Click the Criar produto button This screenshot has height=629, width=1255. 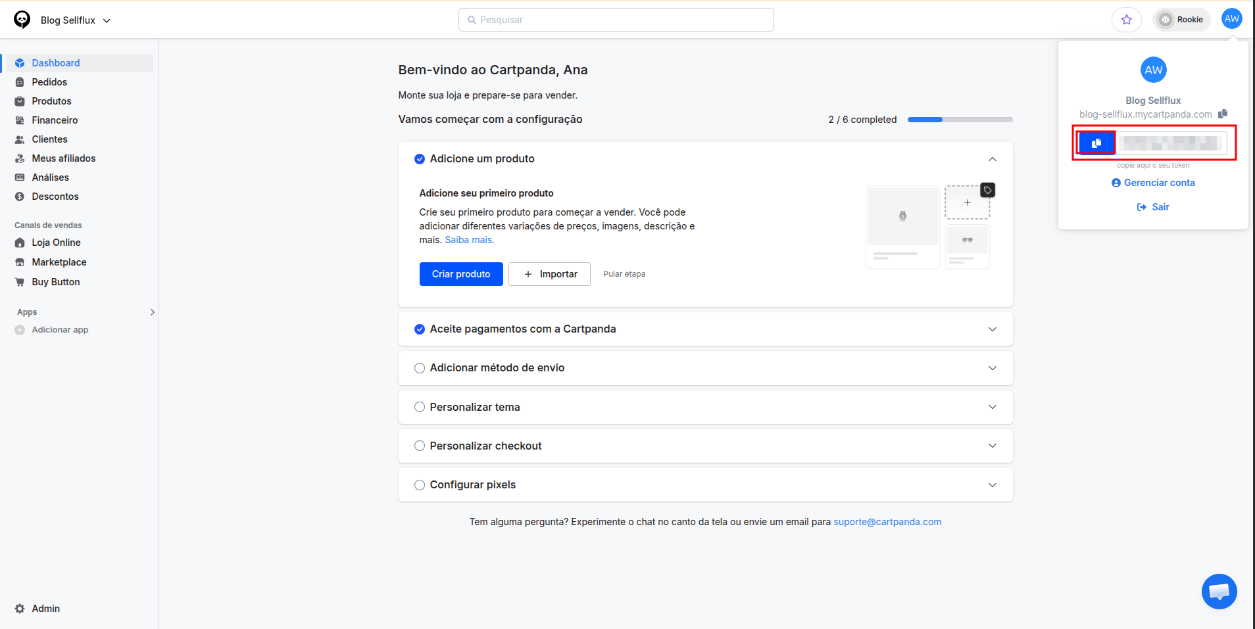coord(461,274)
